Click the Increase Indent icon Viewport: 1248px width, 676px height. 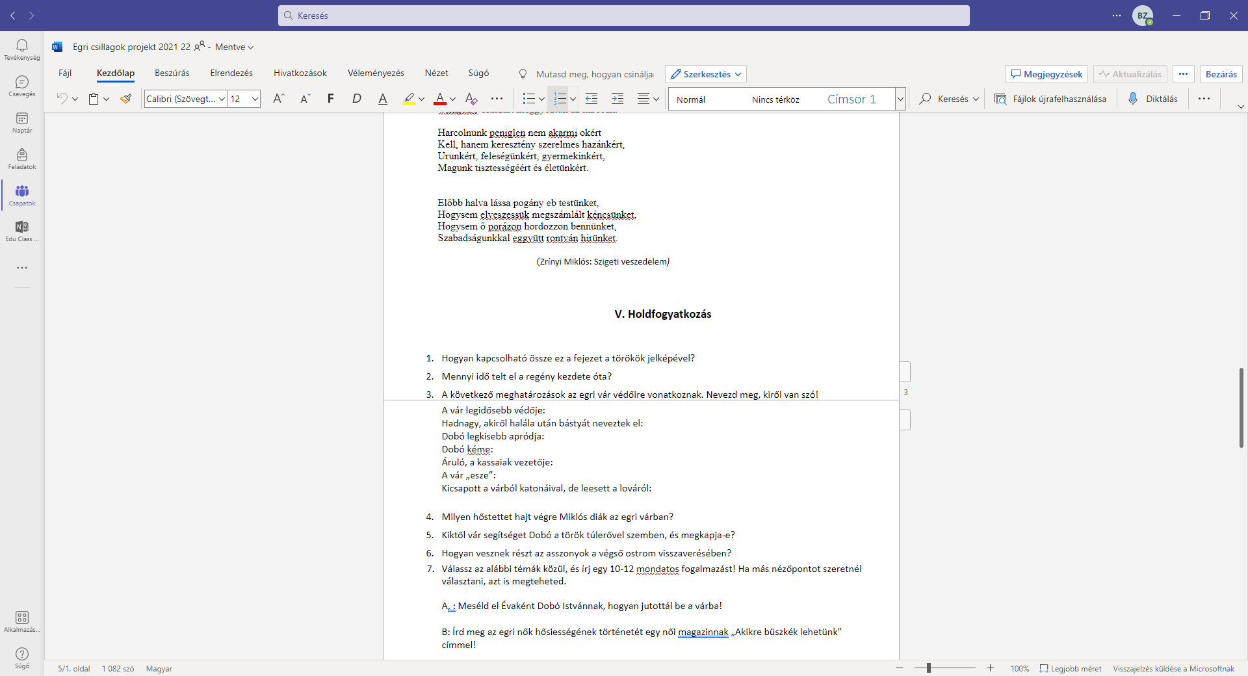tap(617, 99)
